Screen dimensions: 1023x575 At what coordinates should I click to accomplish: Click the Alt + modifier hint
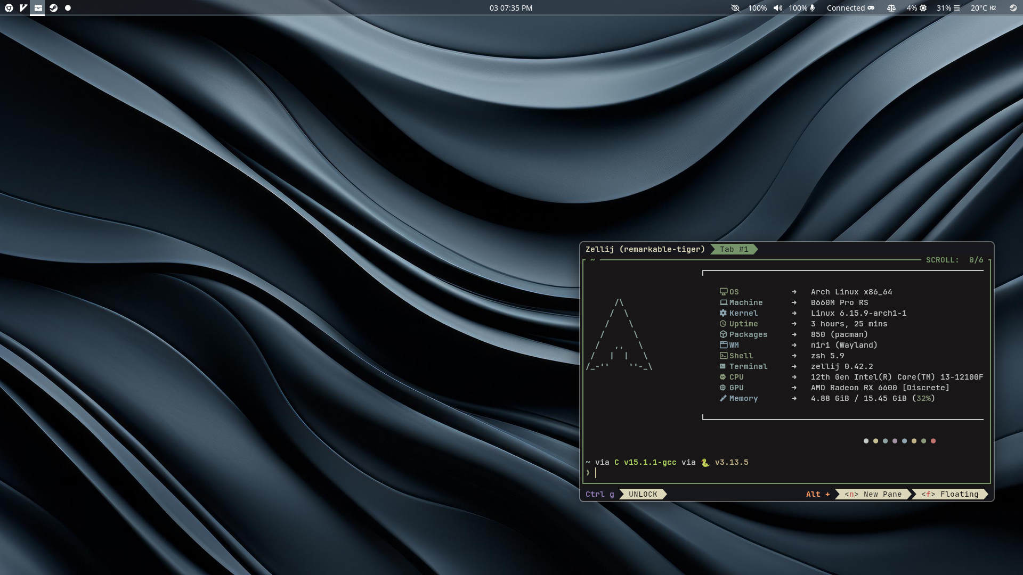[x=818, y=494]
